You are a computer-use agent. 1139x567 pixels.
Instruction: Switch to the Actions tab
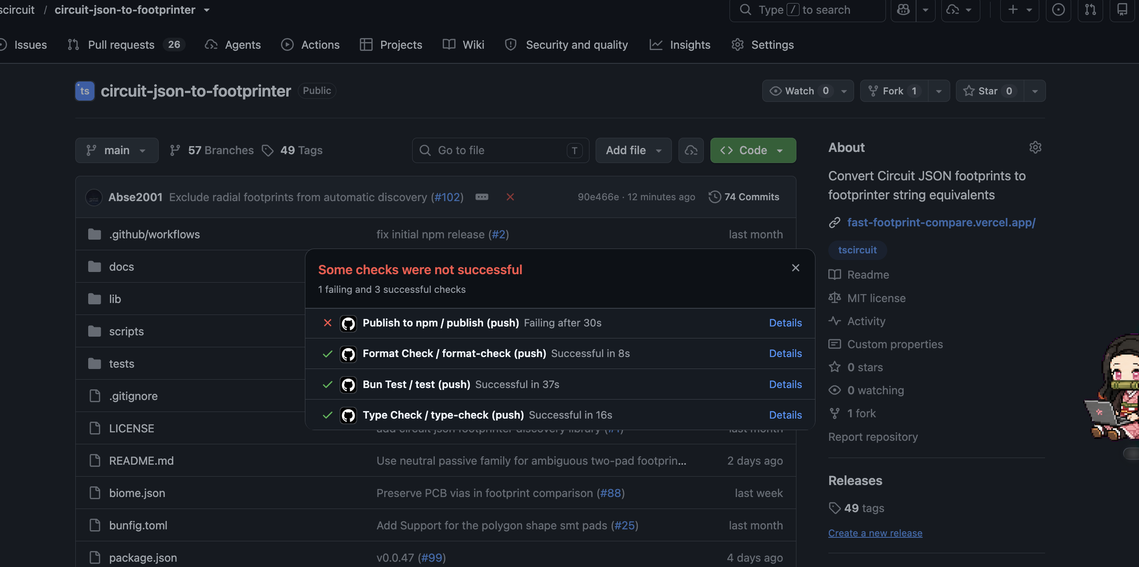pos(310,45)
